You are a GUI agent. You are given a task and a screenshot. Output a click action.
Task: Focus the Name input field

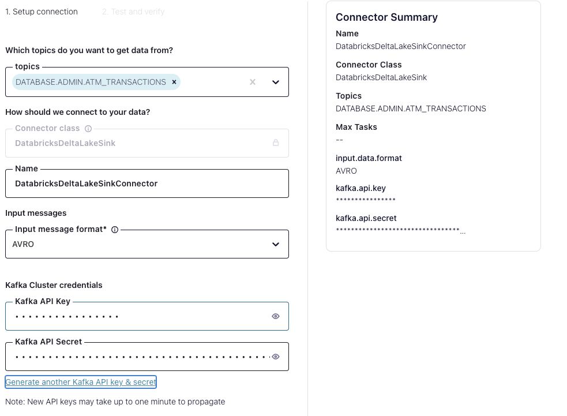click(147, 183)
